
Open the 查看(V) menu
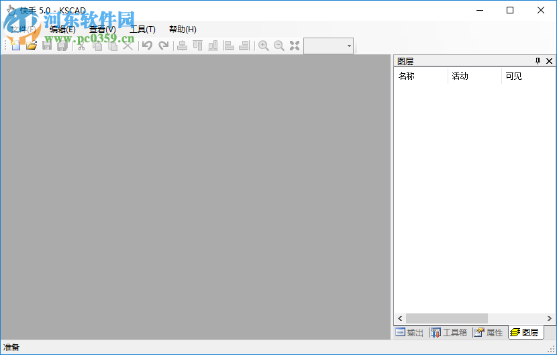coord(102,30)
